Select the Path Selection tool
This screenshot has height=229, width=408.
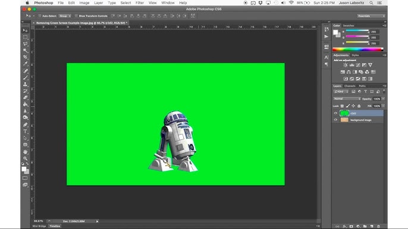pyautogui.click(x=25, y=138)
